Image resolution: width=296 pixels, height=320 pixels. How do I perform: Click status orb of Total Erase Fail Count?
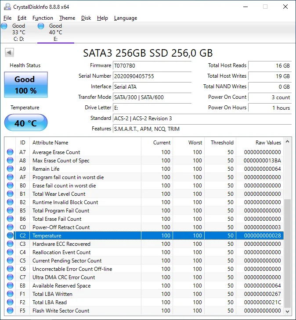(x=10, y=219)
